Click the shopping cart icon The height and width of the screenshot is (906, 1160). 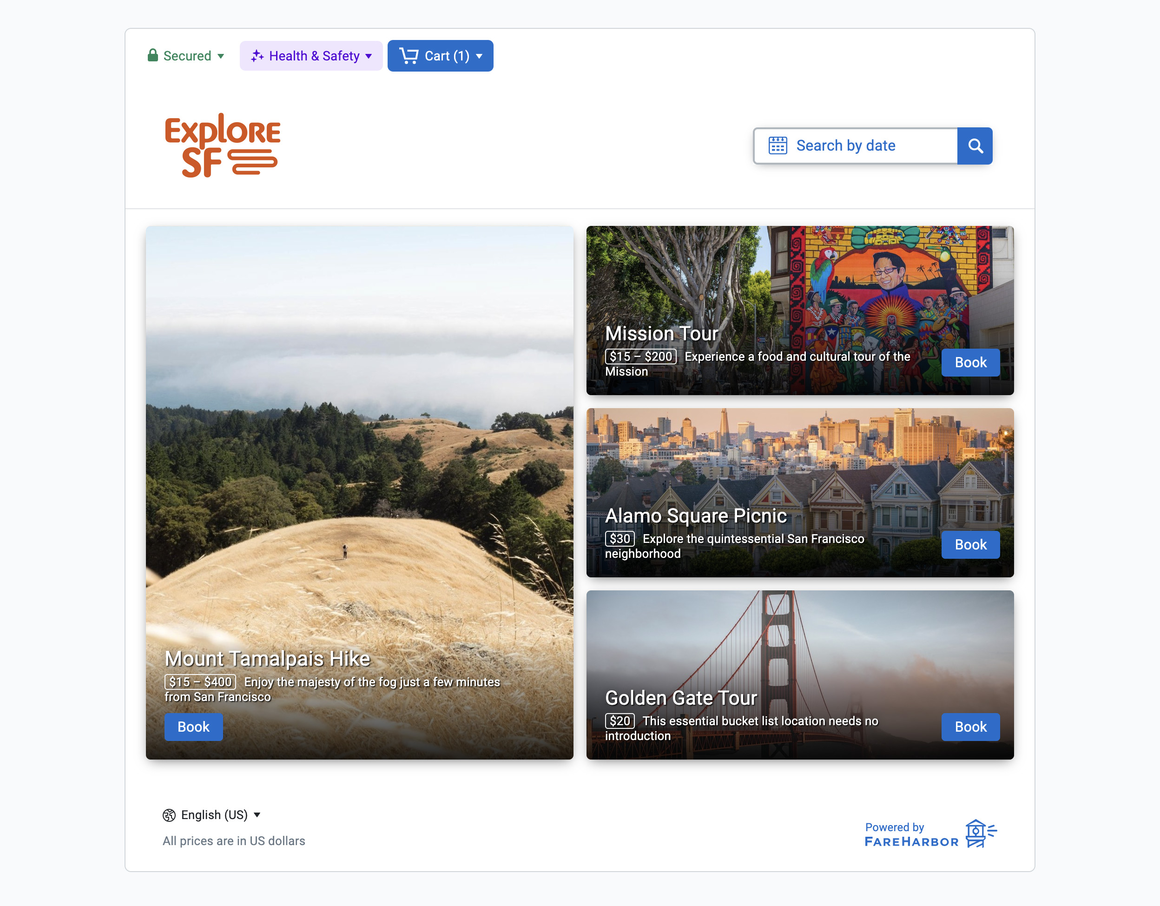[409, 56]
